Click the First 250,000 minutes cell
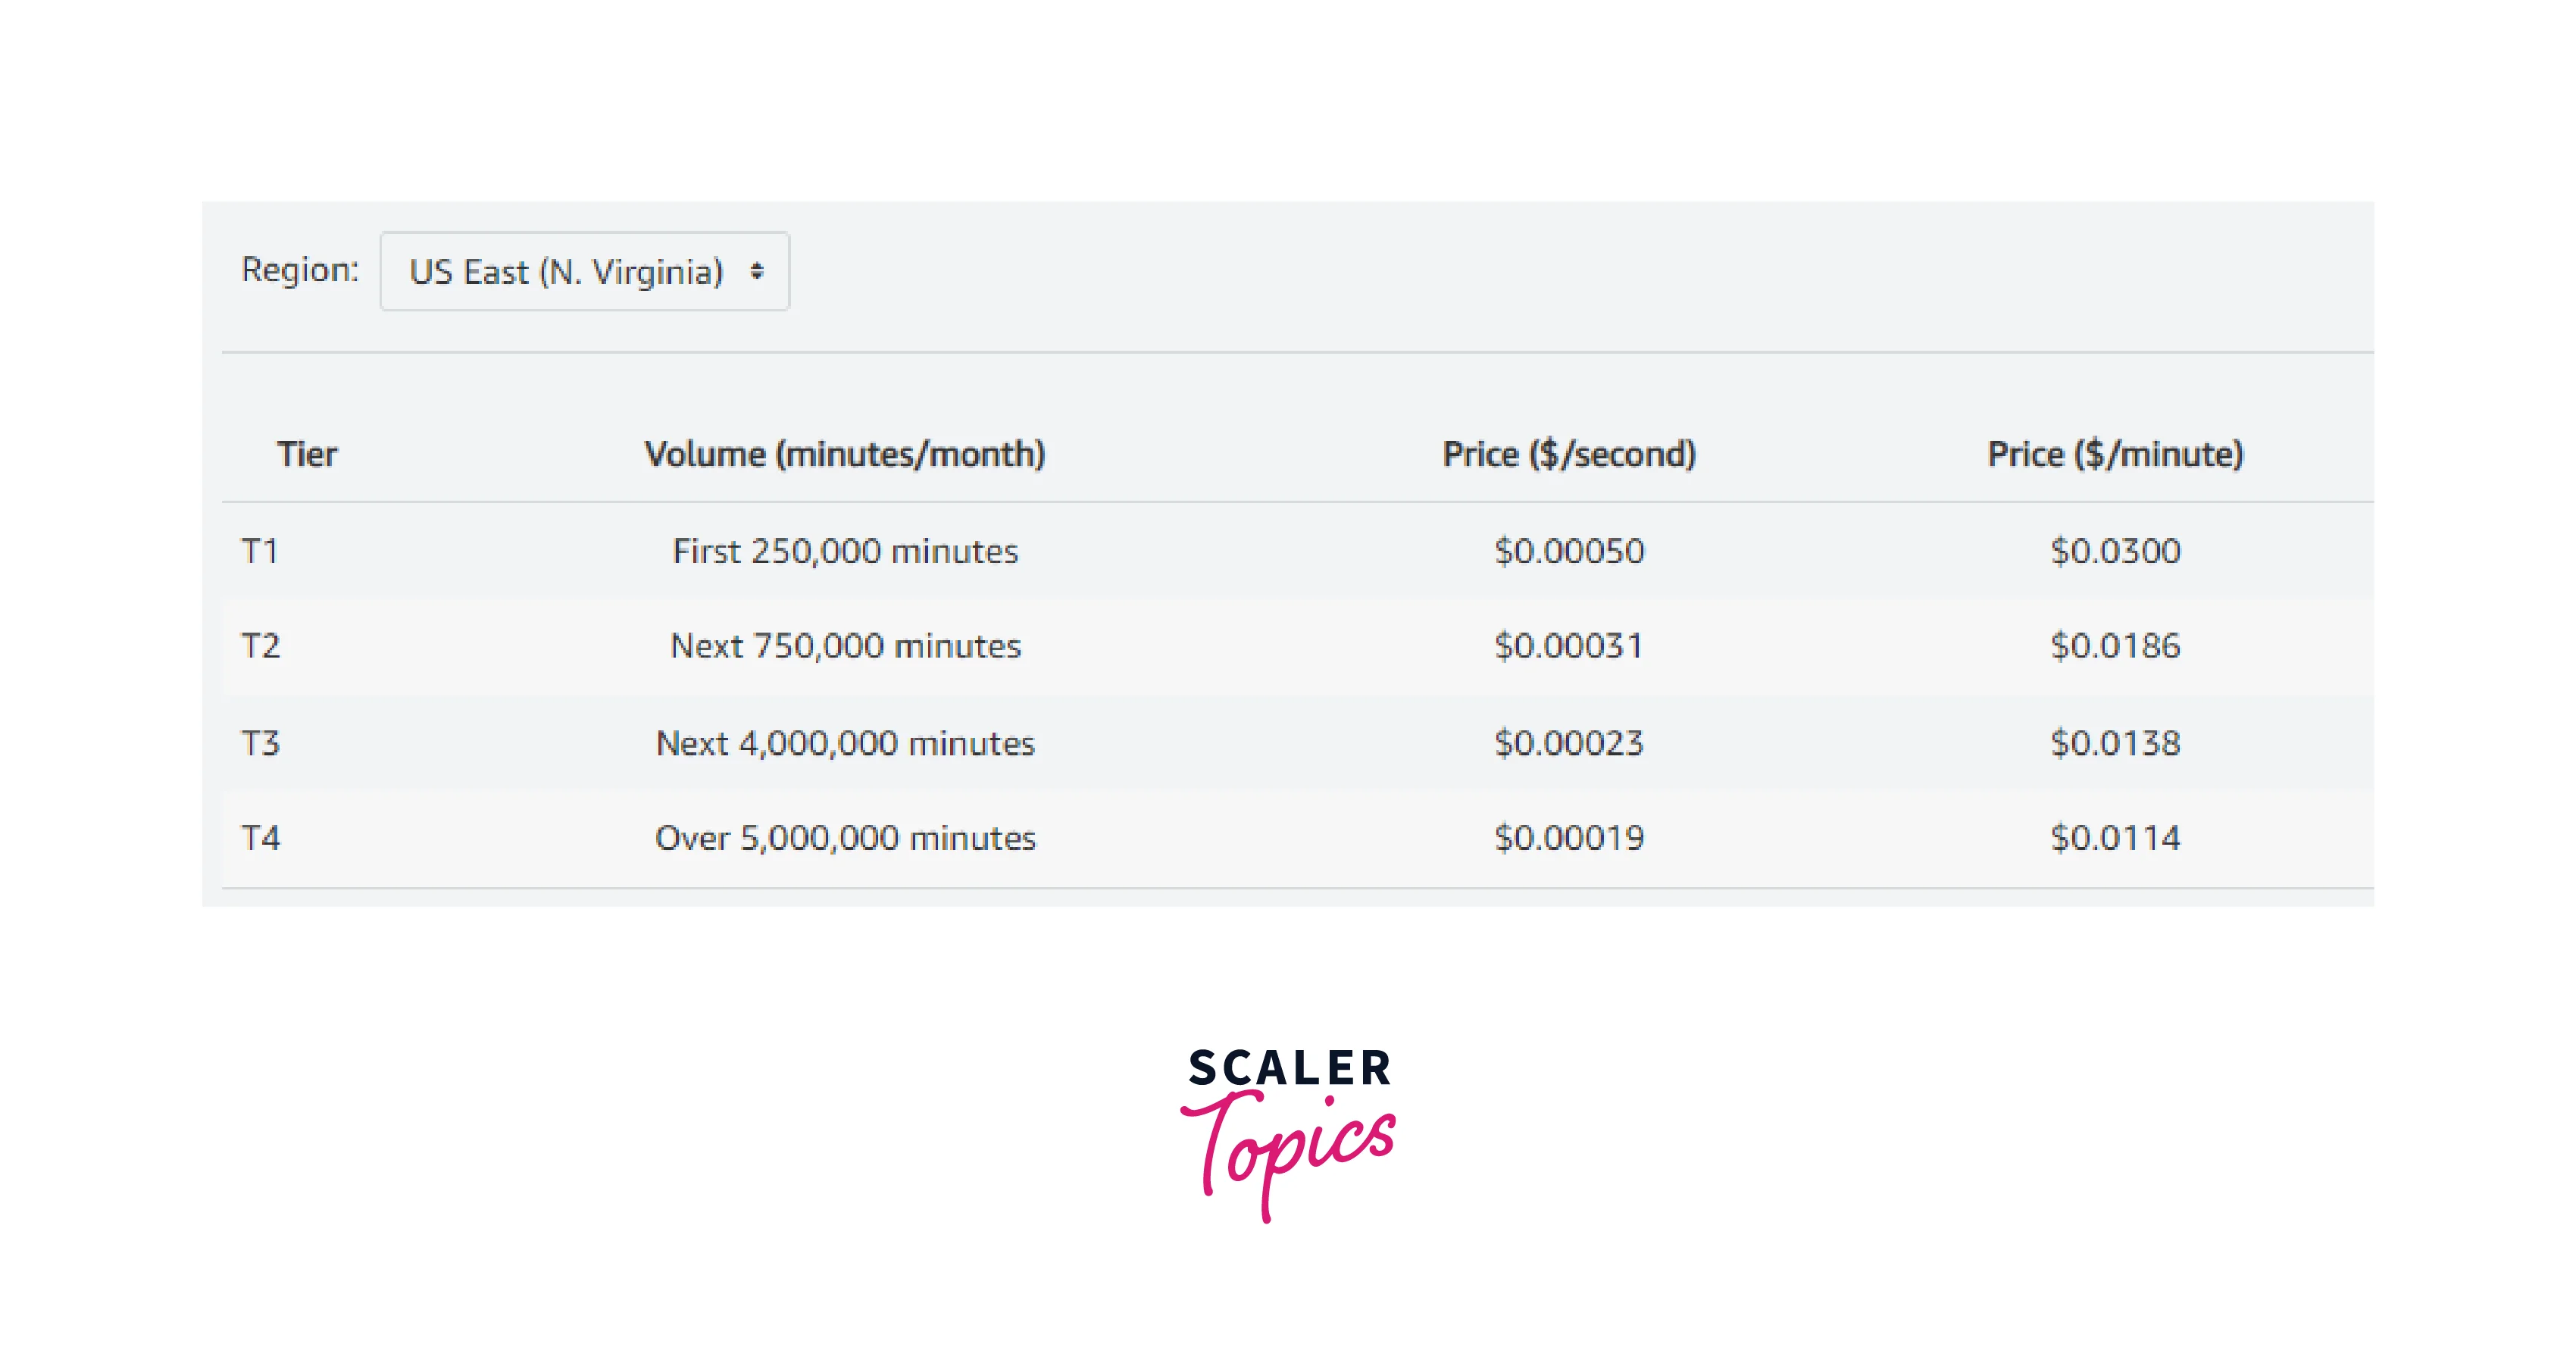 point(845,551)
